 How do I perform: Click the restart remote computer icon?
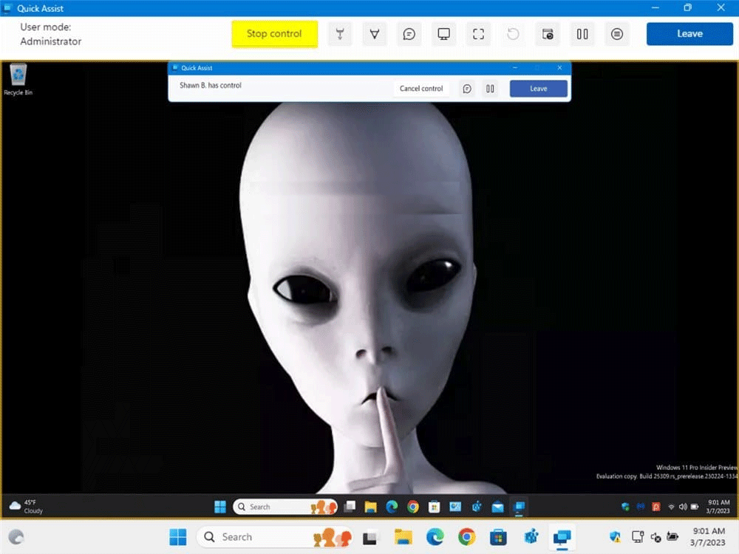click(x=513, y=34)
